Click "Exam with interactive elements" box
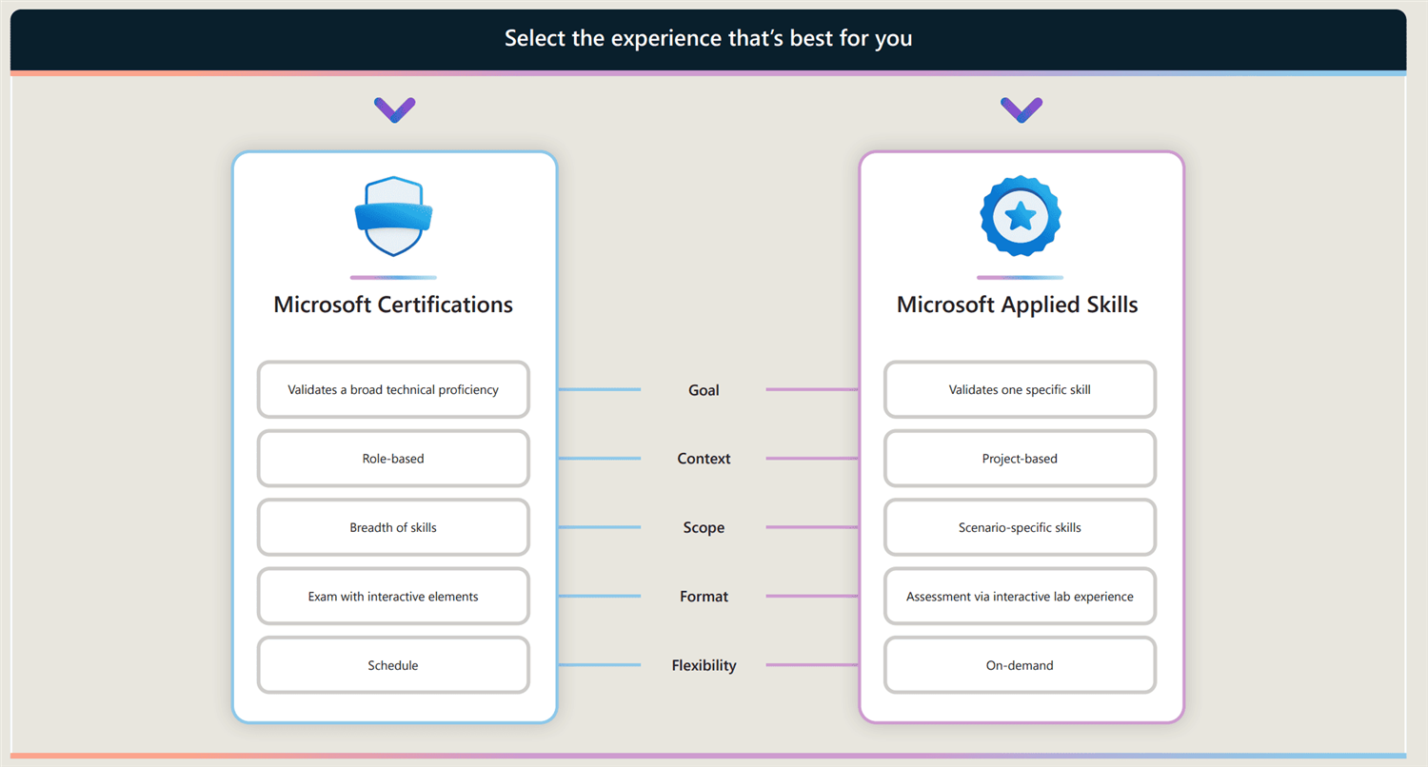This screenshot has width=1428, height=767. tap(393, 597)
